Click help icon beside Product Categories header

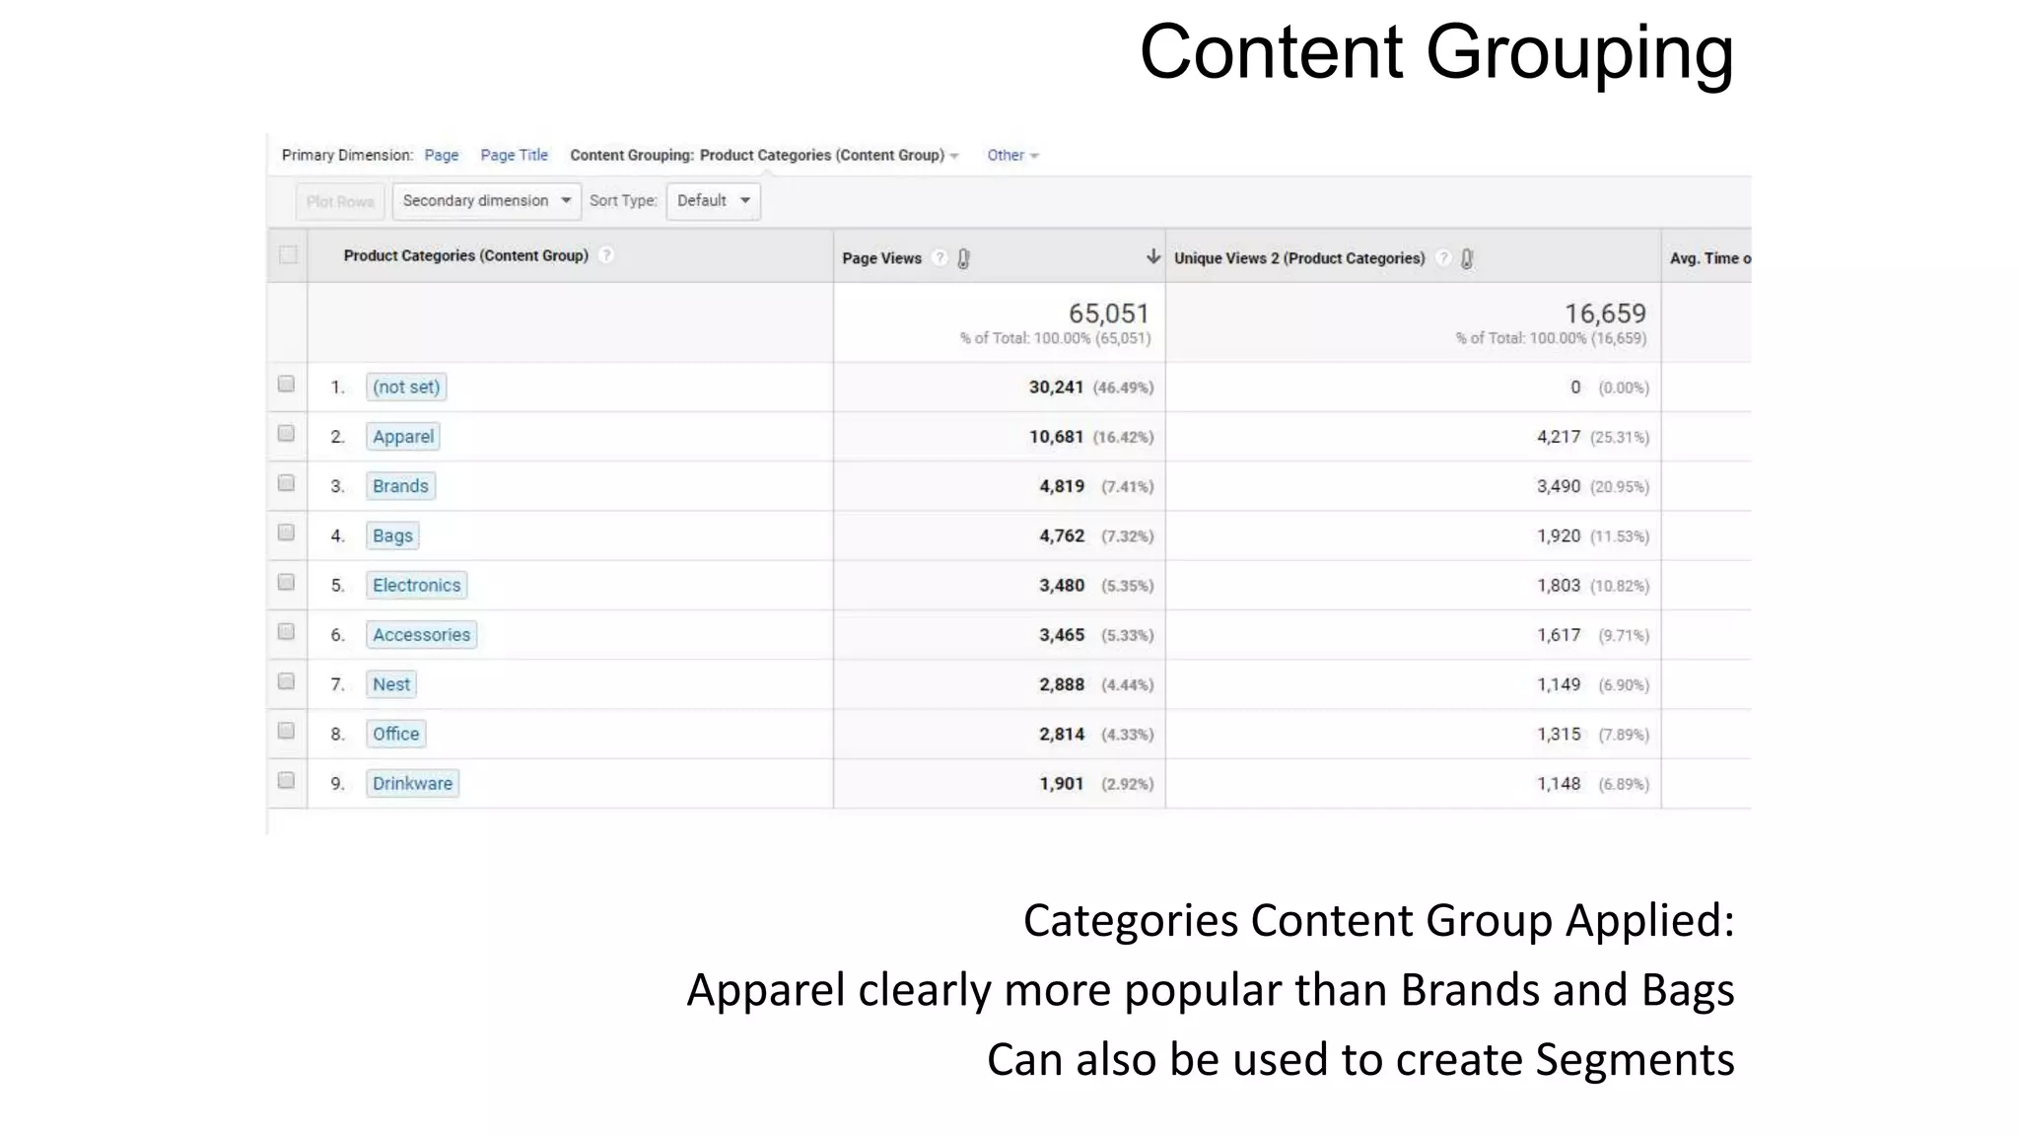click(606, 255)
